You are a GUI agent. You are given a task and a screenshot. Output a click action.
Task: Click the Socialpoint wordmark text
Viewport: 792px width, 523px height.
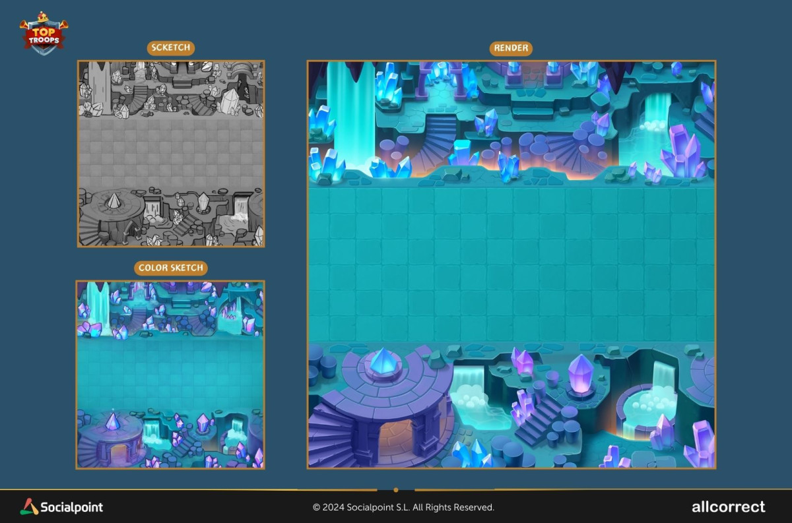72,507
